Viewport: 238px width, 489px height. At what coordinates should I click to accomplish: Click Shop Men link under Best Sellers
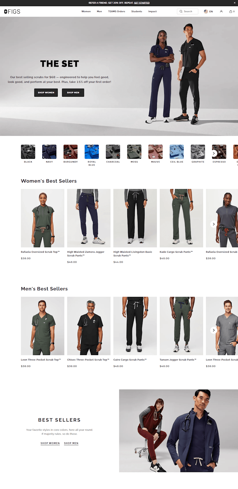[71, 443]
